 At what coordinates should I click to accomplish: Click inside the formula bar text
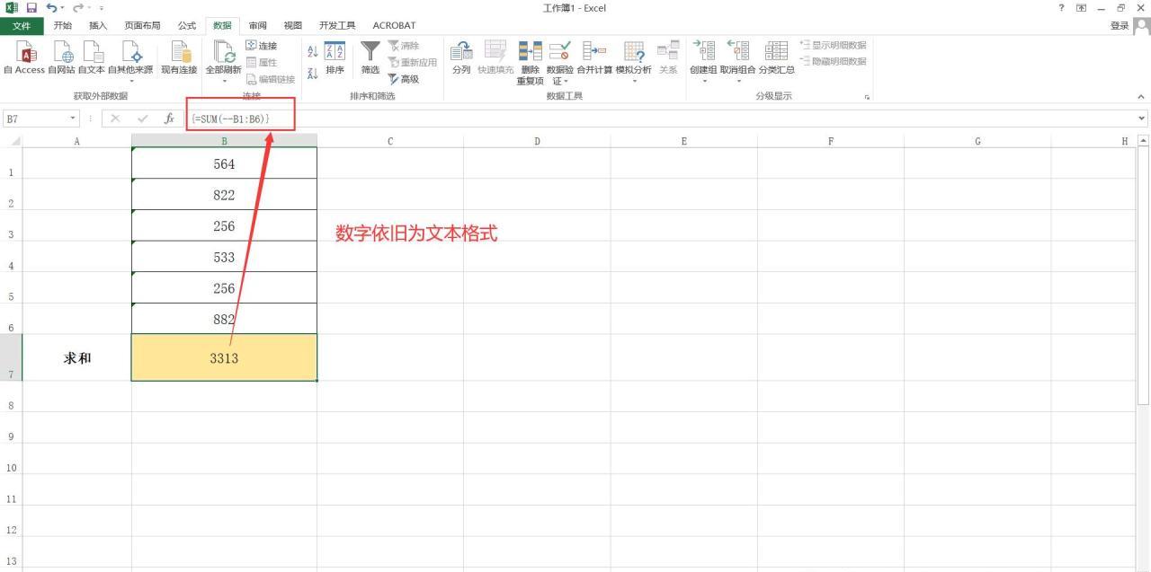(x=229, y=119)
